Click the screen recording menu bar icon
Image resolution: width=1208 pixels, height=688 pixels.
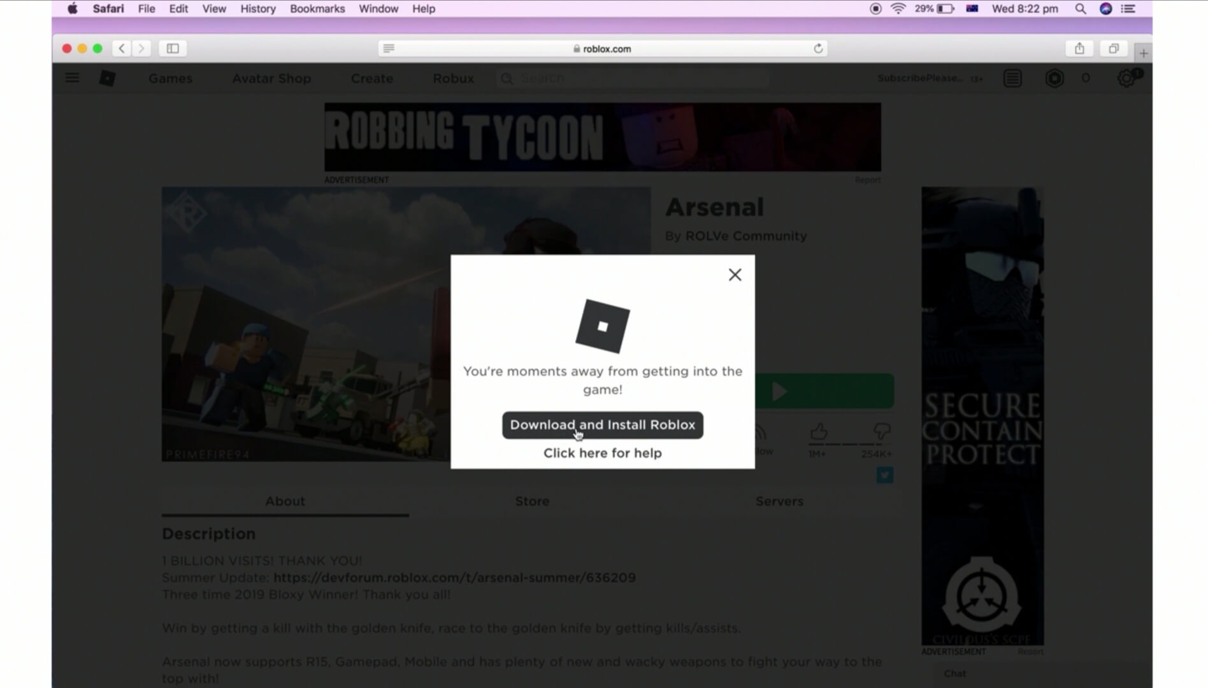point(875,9)
